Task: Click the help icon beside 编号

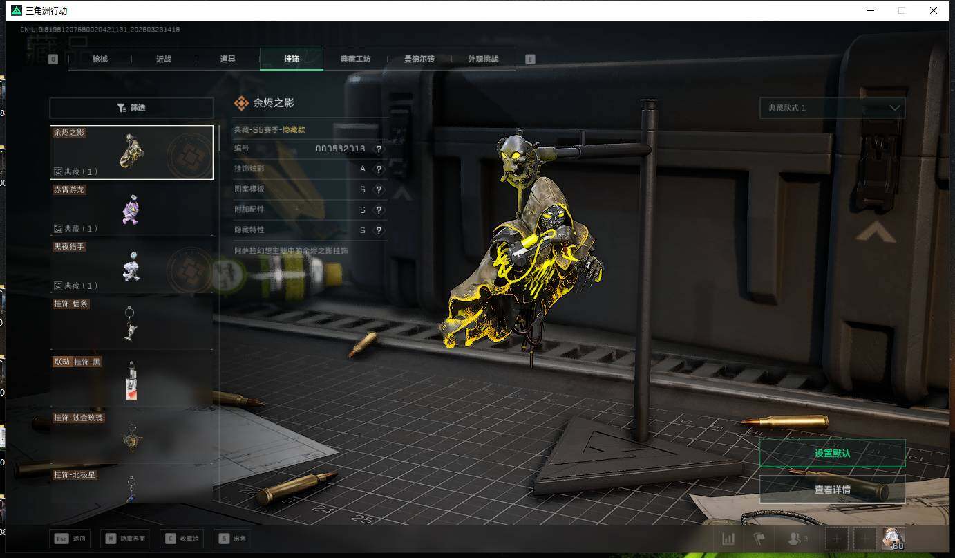Action: 378,149
